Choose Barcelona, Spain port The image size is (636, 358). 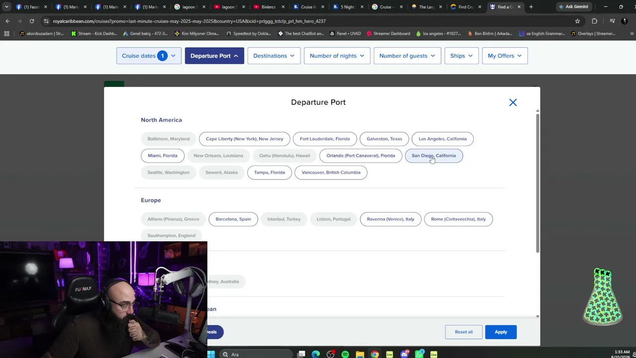click(x=233, y=219)
